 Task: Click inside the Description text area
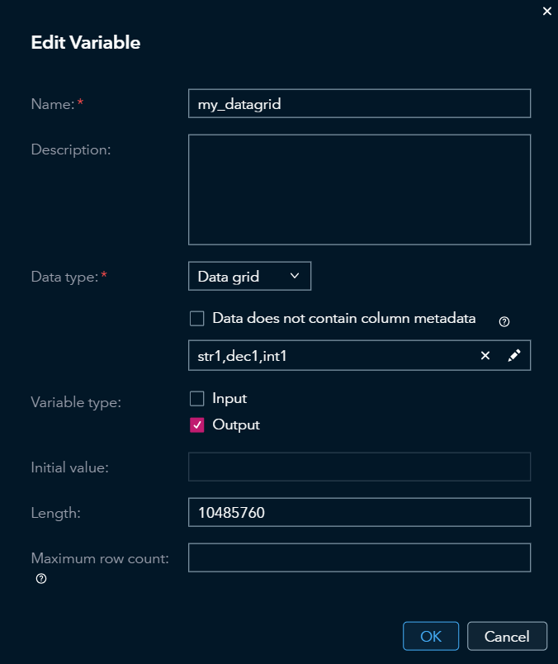click(360, 188)
